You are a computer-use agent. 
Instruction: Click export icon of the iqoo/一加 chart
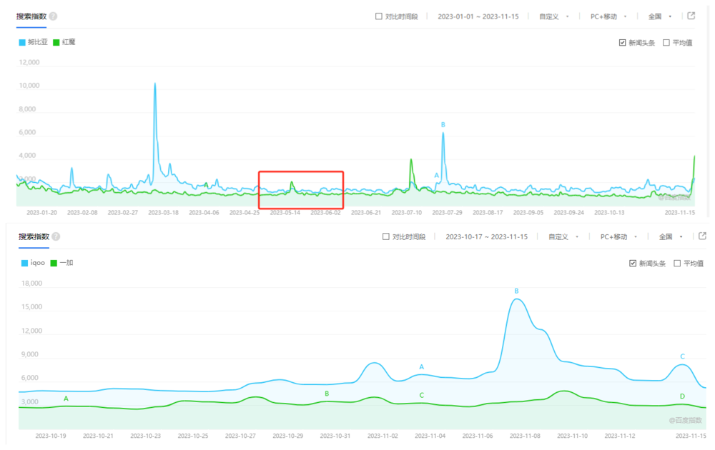tap(702, 236)
